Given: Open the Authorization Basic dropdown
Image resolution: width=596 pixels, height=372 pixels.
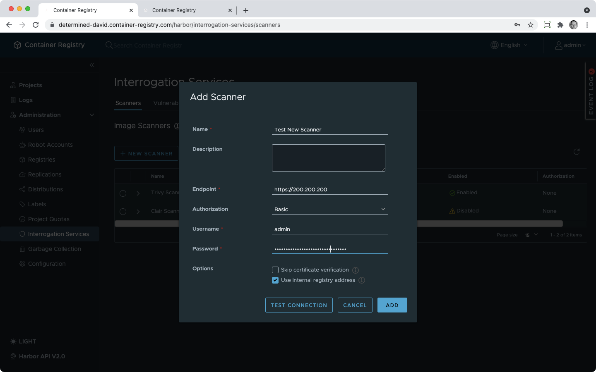Looking at the screenshot, I should 330,210.
